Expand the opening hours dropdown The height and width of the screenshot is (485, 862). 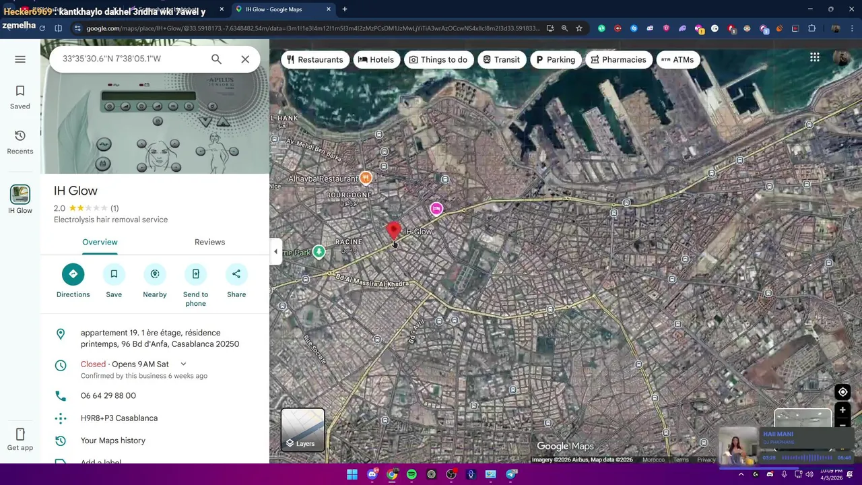tap(183, 364)
